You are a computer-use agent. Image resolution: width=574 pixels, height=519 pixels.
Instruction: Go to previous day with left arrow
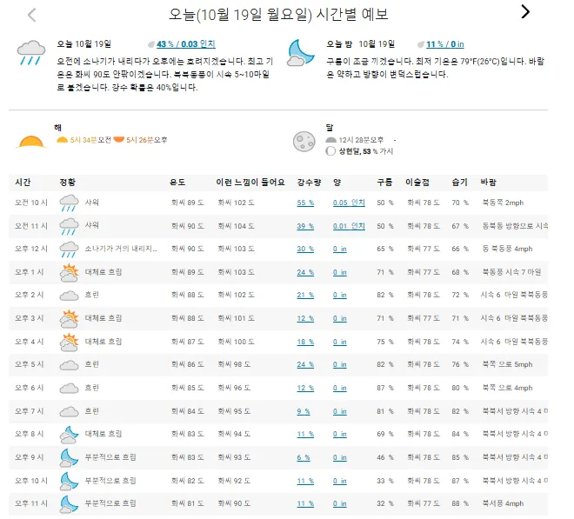(x=32, y=16)
